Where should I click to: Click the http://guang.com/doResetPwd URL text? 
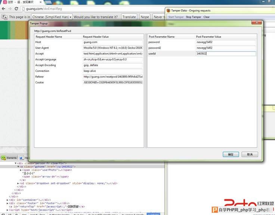pos(53,31)
